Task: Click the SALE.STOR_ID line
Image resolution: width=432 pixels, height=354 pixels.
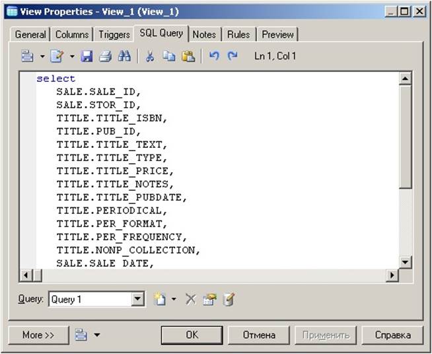Action: [x=98, y=105]
